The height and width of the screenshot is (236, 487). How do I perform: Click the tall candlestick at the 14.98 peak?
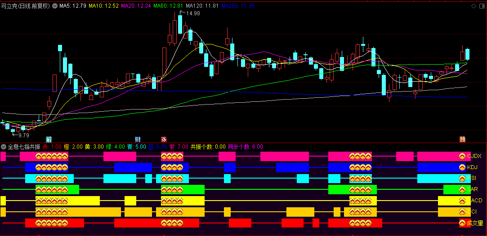click(x=180, y=24)
